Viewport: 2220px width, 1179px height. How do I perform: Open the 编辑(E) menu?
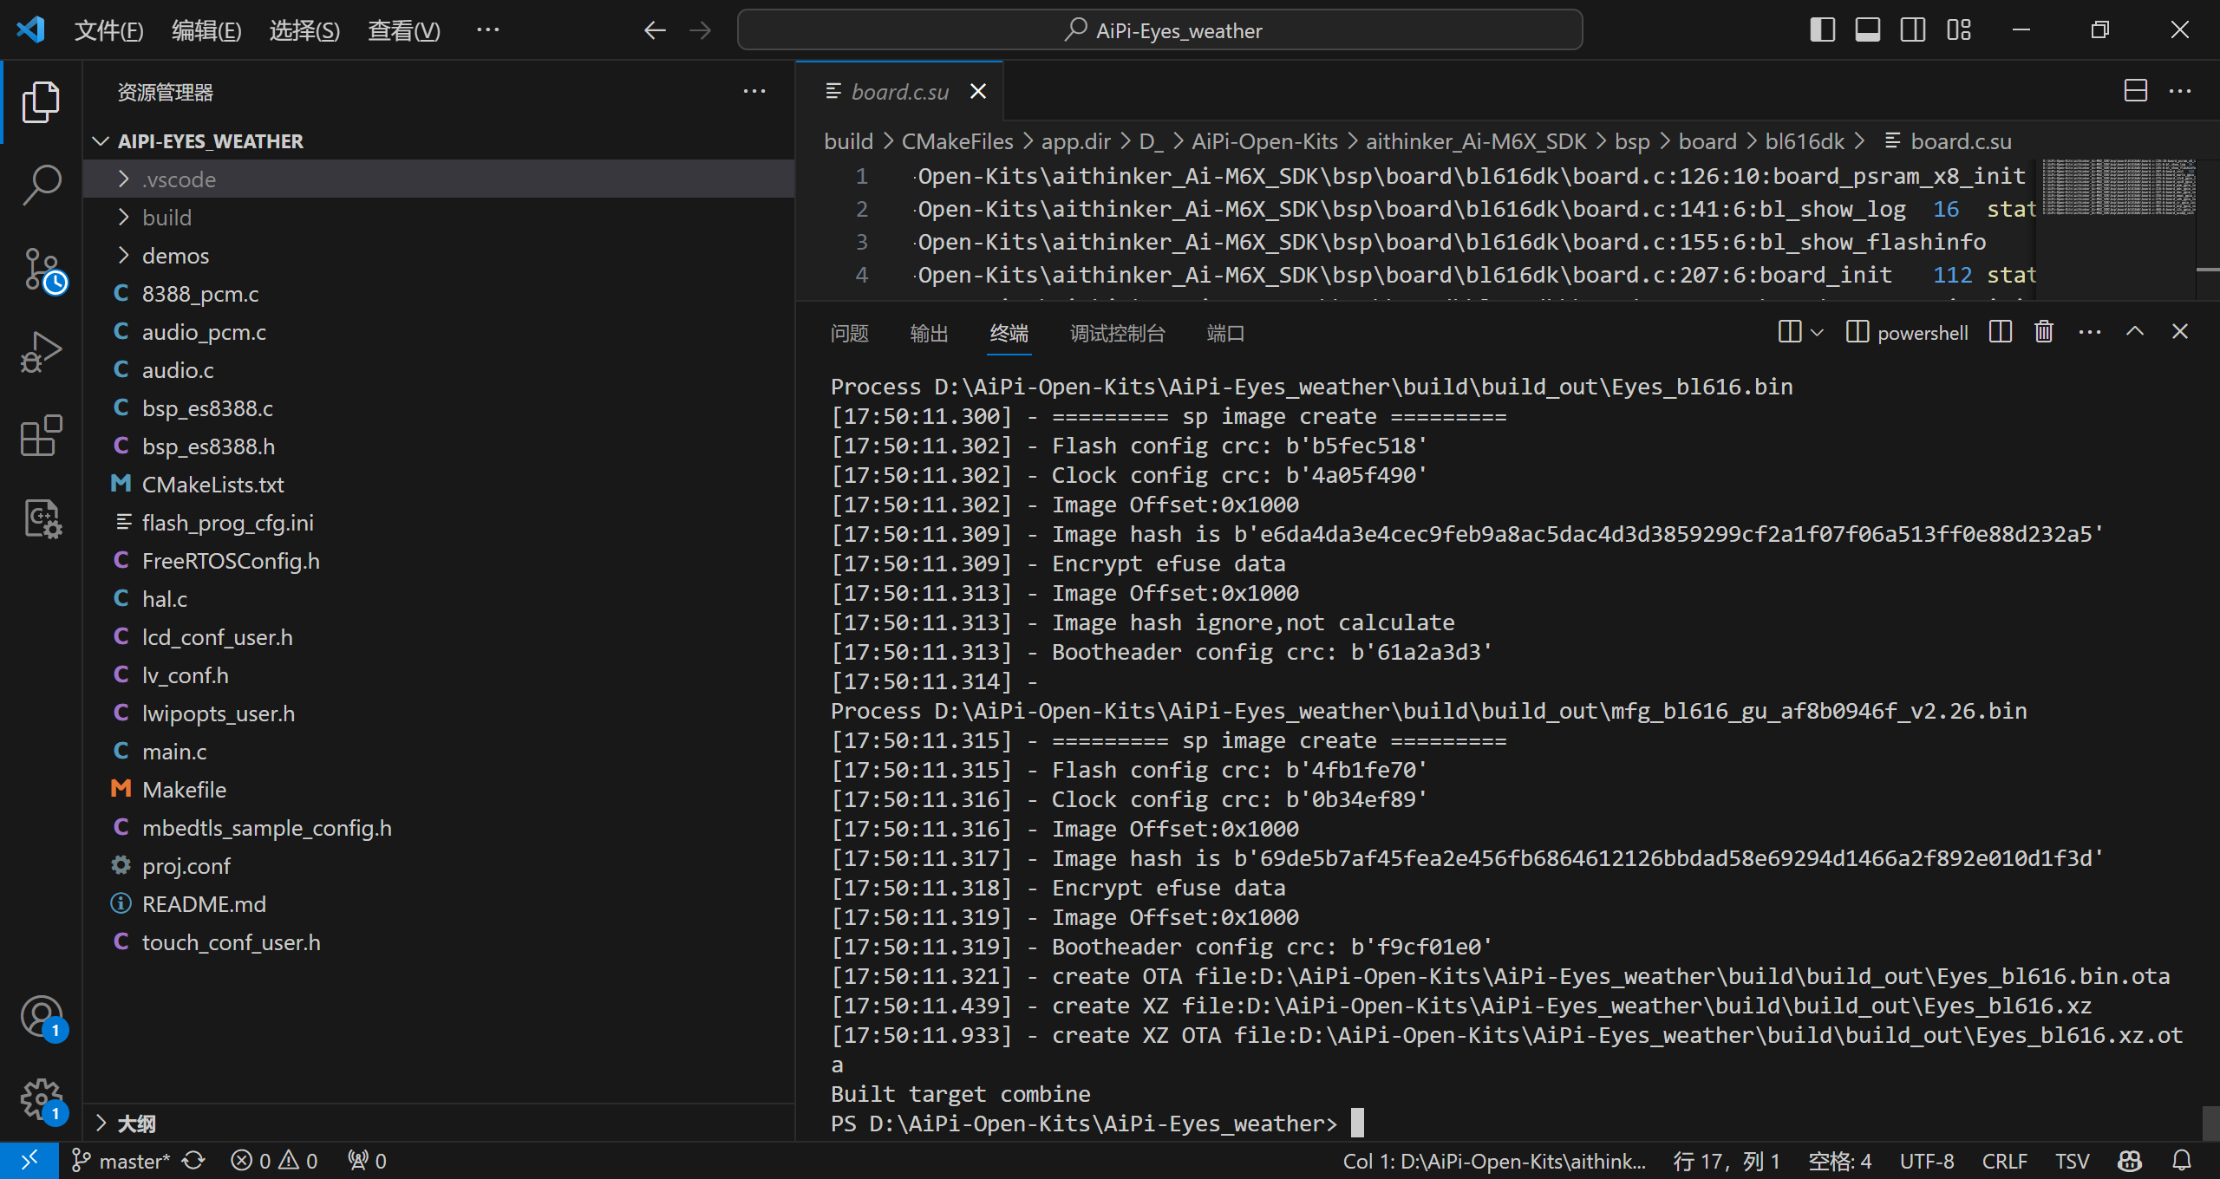206,30
